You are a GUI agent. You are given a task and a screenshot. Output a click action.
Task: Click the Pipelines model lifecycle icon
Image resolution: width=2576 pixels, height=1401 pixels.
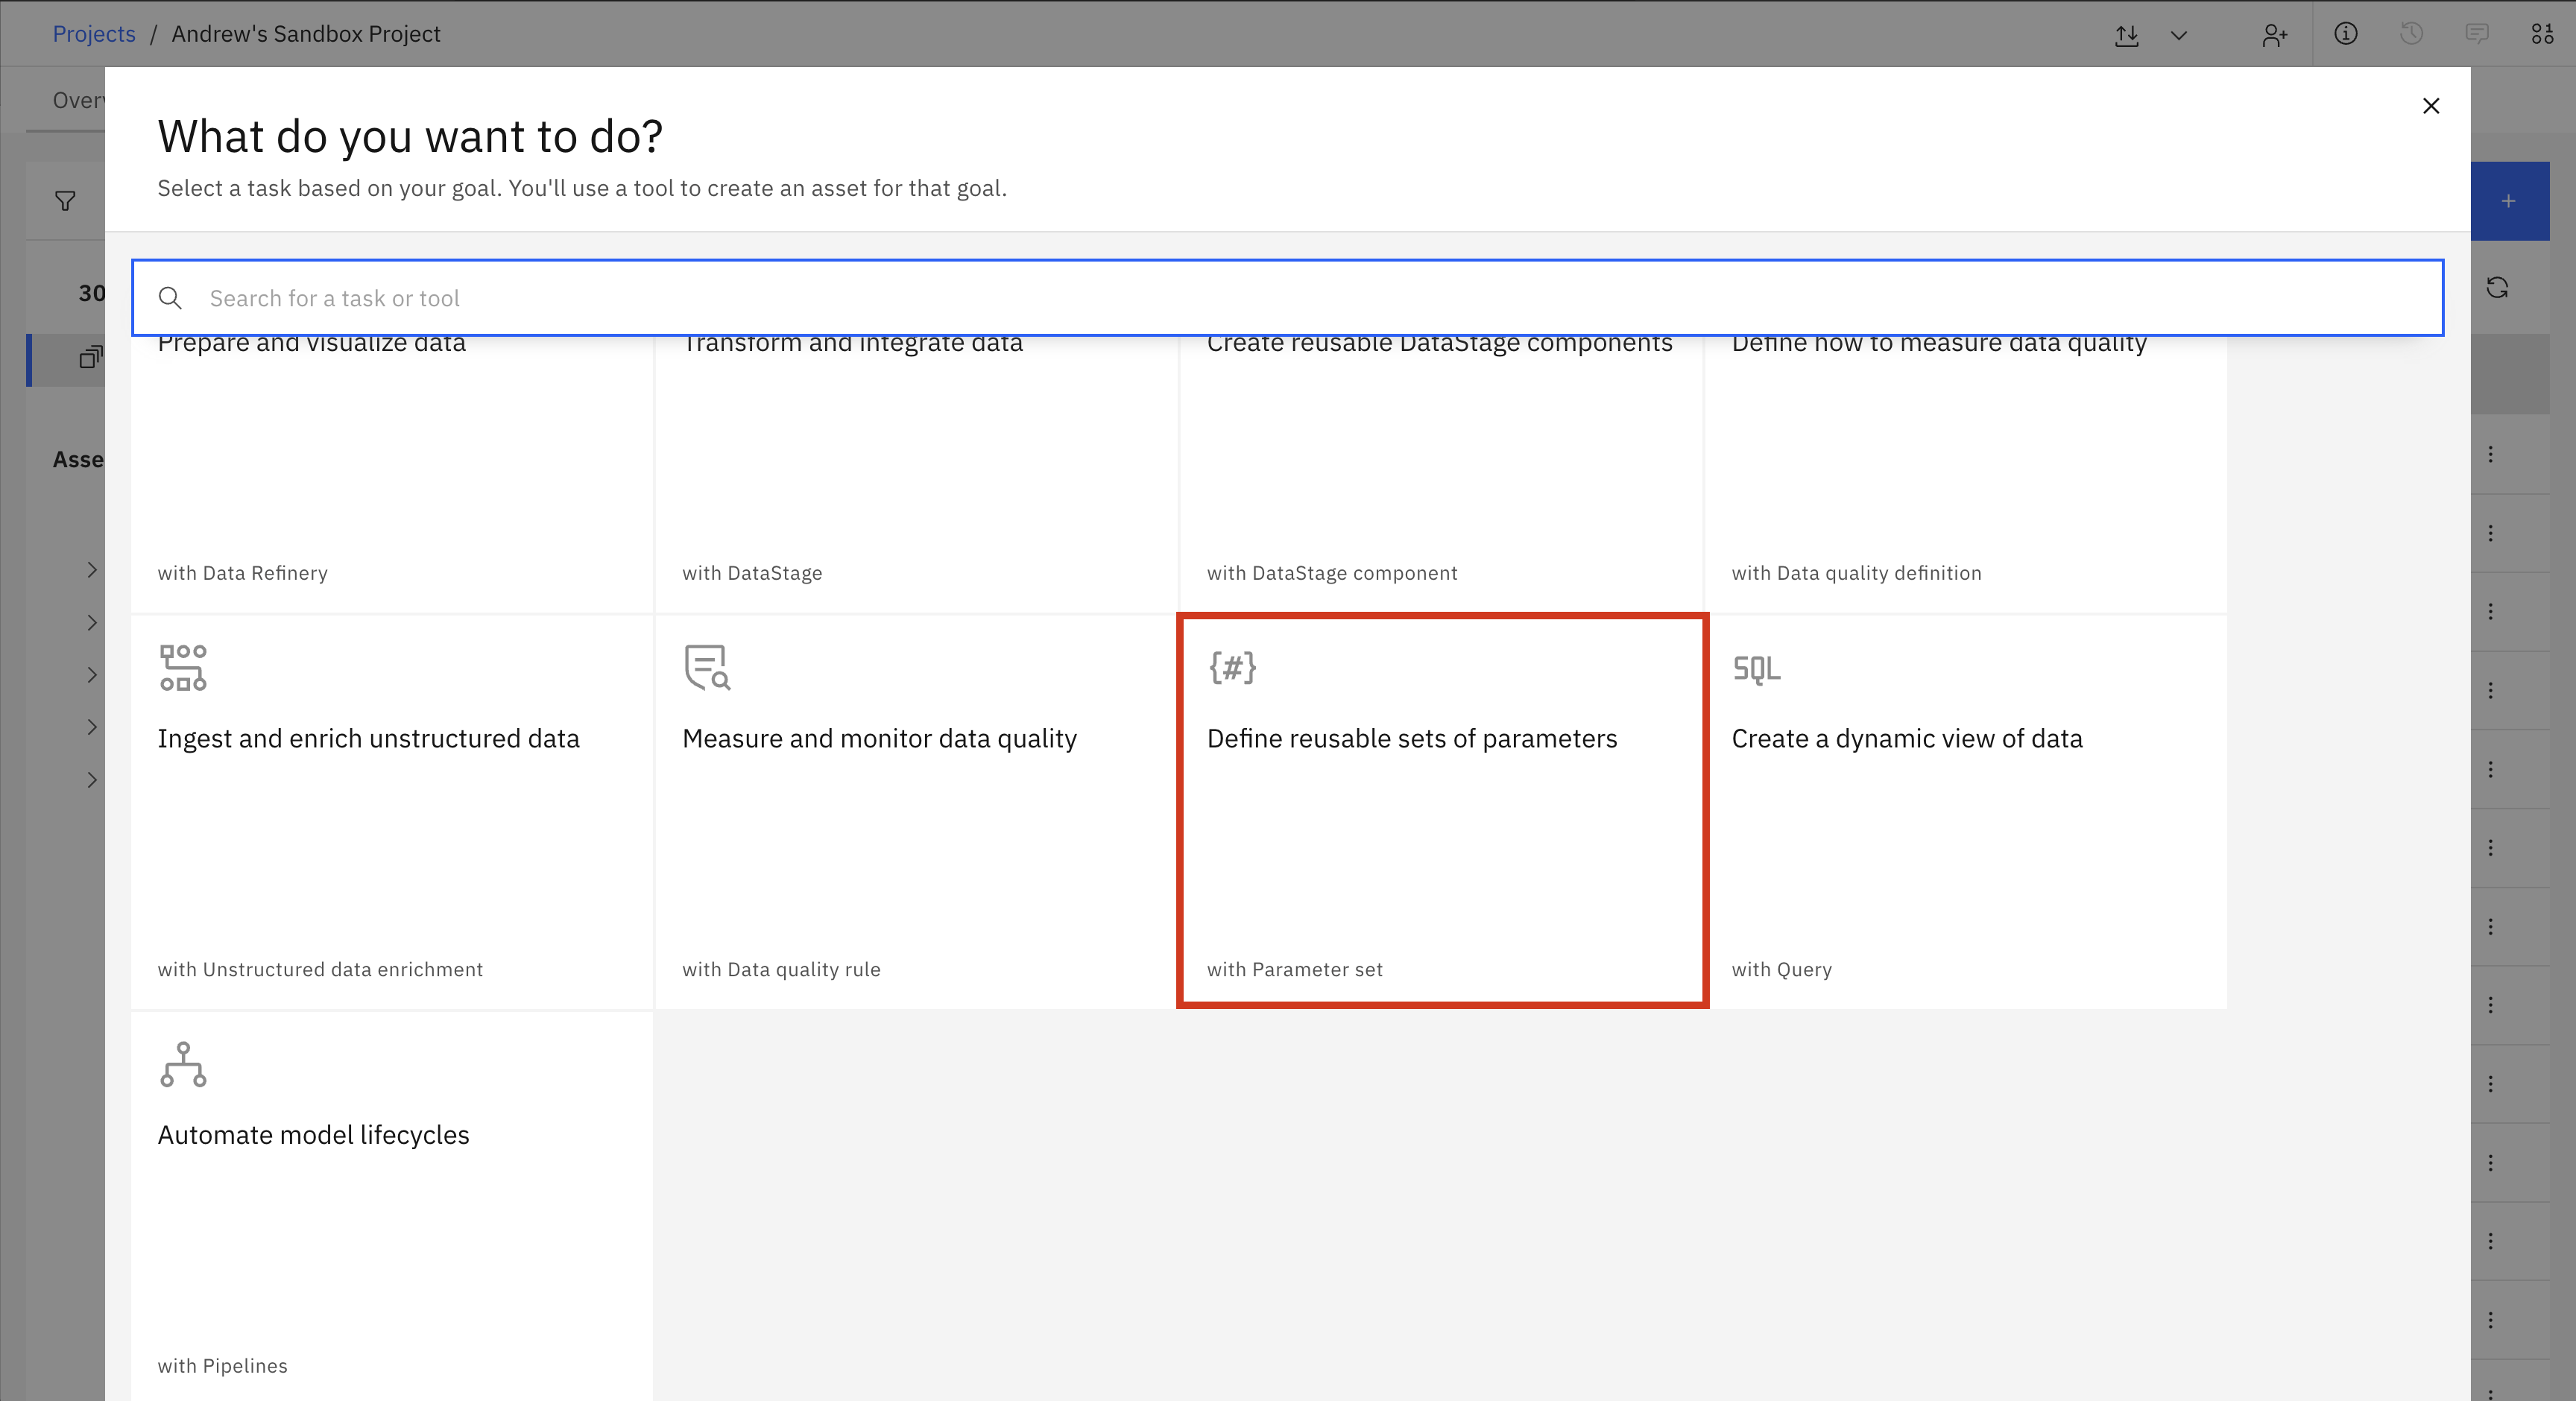183,1064
